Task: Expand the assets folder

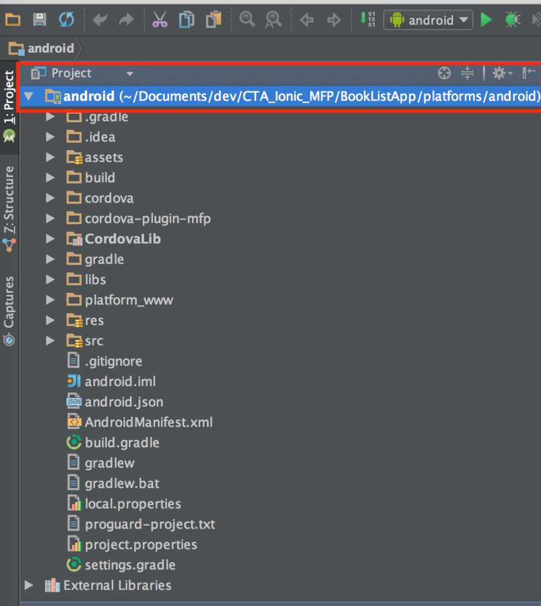Action: tap(50, 157)
